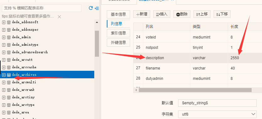Click table icon of dede_arctiny
This screenshot has height=119, width=262.
[x=9, y=97]
